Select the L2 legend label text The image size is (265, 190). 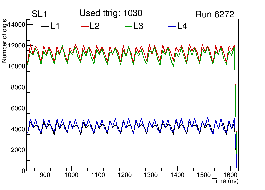[95, 26]
